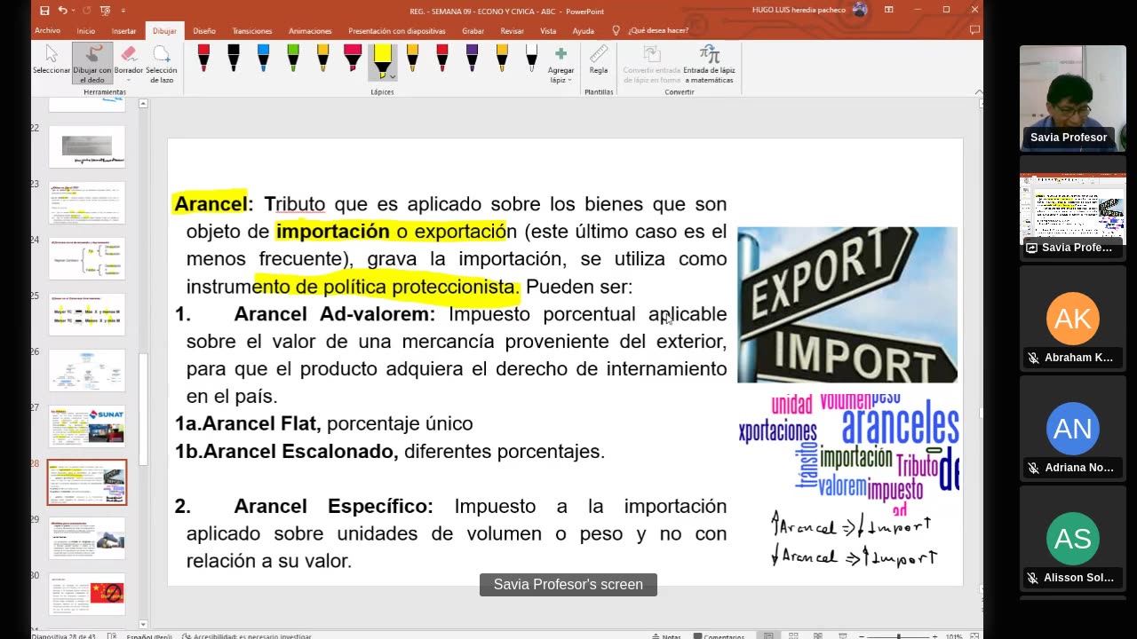The image size is (1137, 639).
Task: Pick the first red pen
Action: (x=203, y=59)
